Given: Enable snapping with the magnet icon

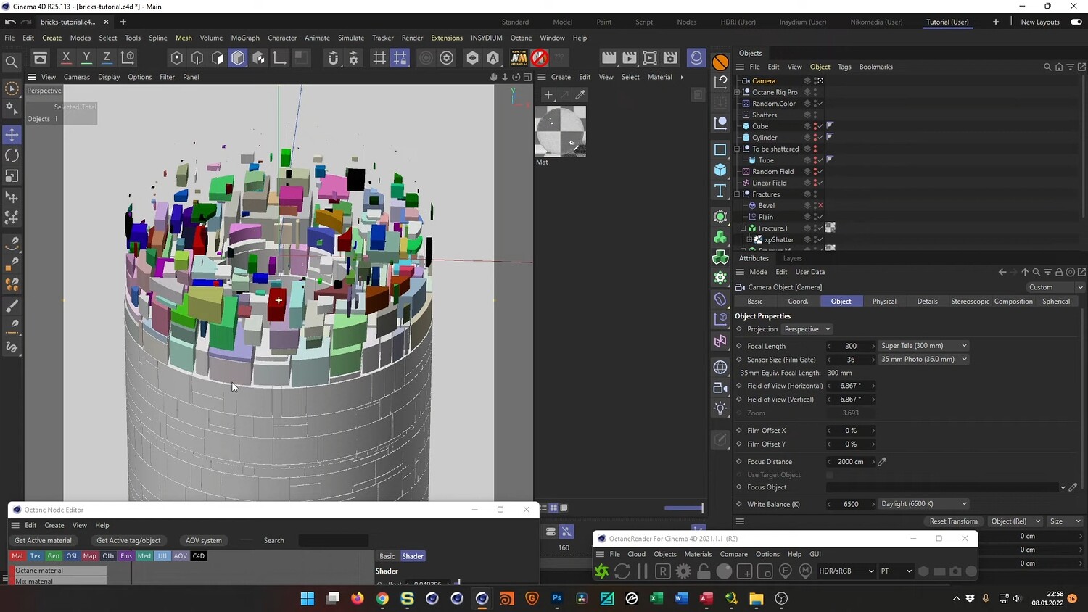Looking at the screenshot, I should 333,58.
